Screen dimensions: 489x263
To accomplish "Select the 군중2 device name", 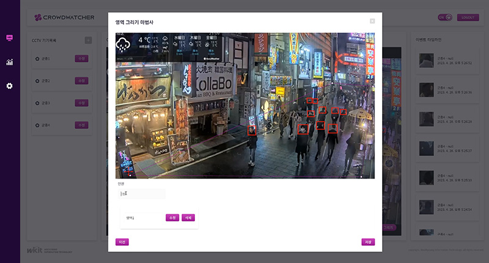I will tap(46, 81).
